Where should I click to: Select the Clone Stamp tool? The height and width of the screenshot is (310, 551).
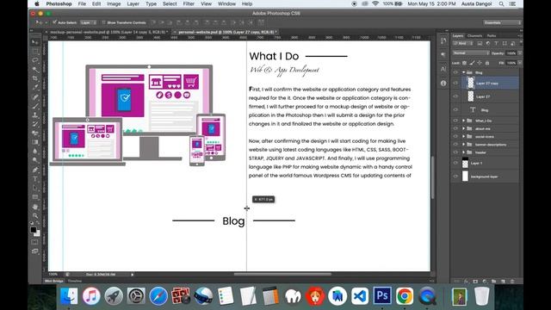(x=35, y=115)
